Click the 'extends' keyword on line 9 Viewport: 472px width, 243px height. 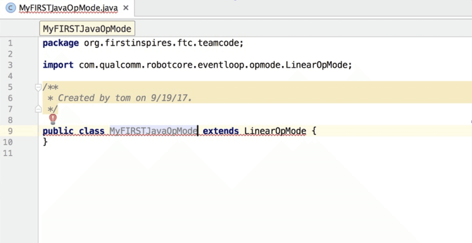click(221, 131)
